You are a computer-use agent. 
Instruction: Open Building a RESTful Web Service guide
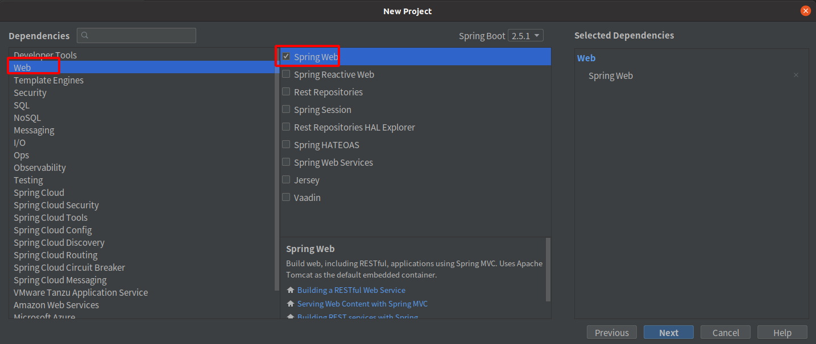[351, 290]
